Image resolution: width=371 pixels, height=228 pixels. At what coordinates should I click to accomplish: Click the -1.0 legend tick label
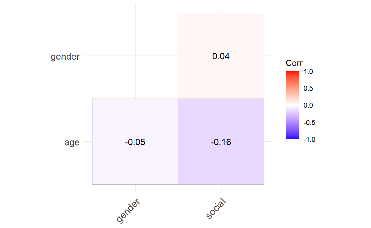[309, 139]
